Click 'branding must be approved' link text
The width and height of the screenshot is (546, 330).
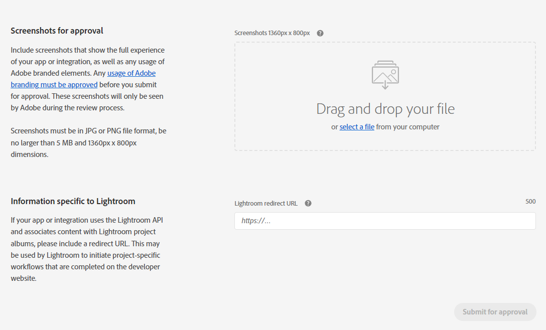pos(54,85)
